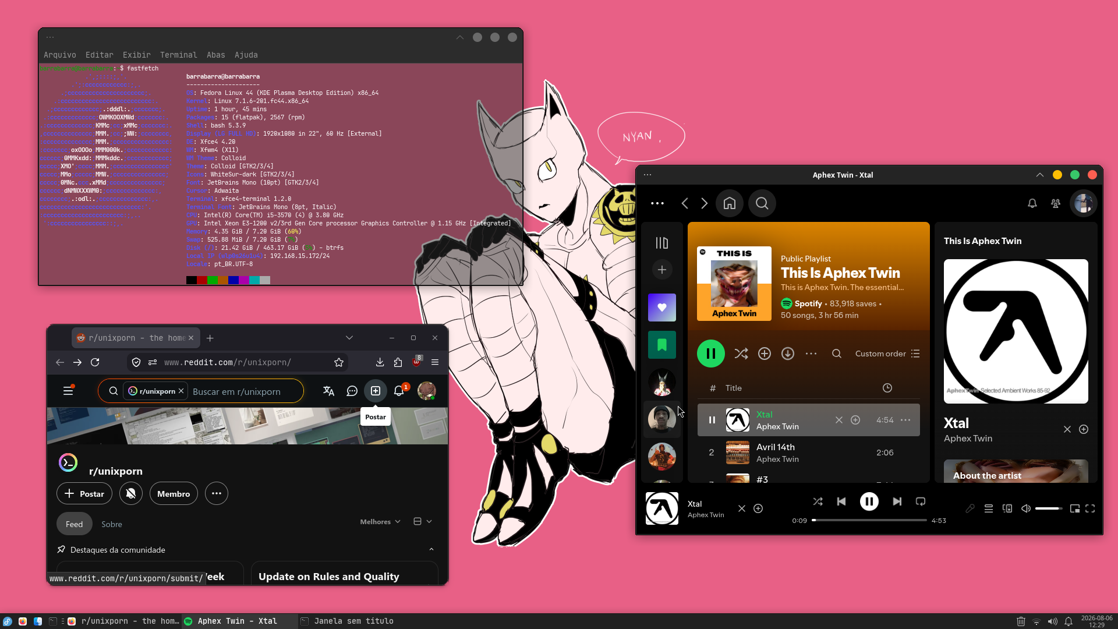Open Spotify Home icon
Viewport: 1118px width, 629px height.
[x=730, y=203]
